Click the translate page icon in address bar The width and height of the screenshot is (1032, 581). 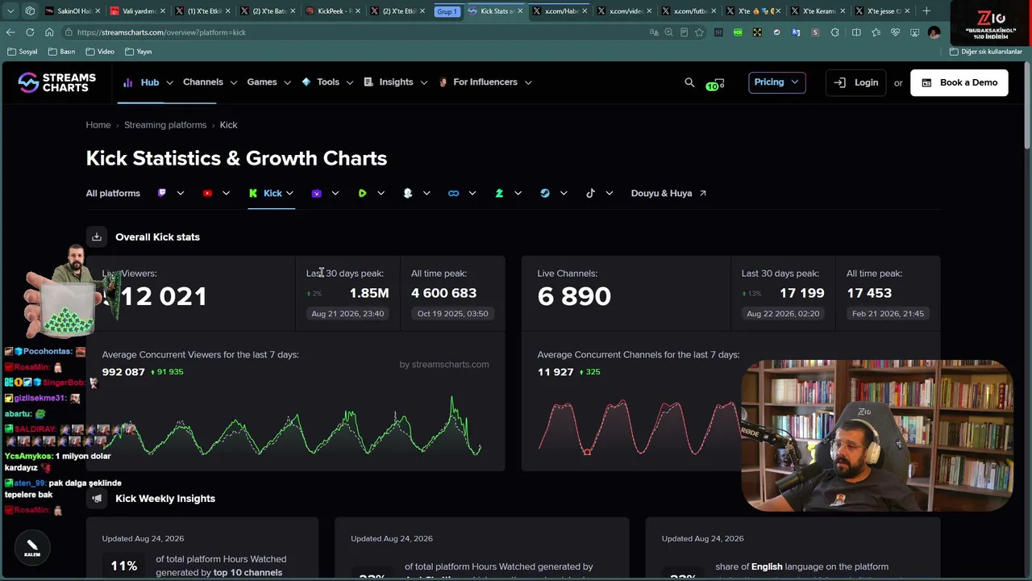click(x=653, y=32)
